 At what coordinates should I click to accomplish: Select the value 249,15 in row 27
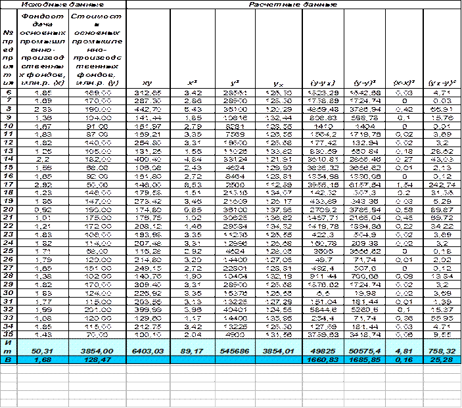tap(149, 268)
